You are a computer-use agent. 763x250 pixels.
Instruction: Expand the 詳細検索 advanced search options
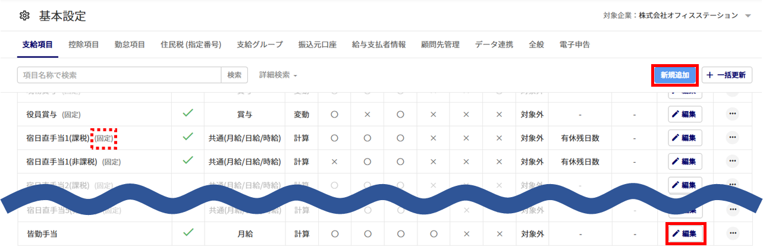point(278,75)
